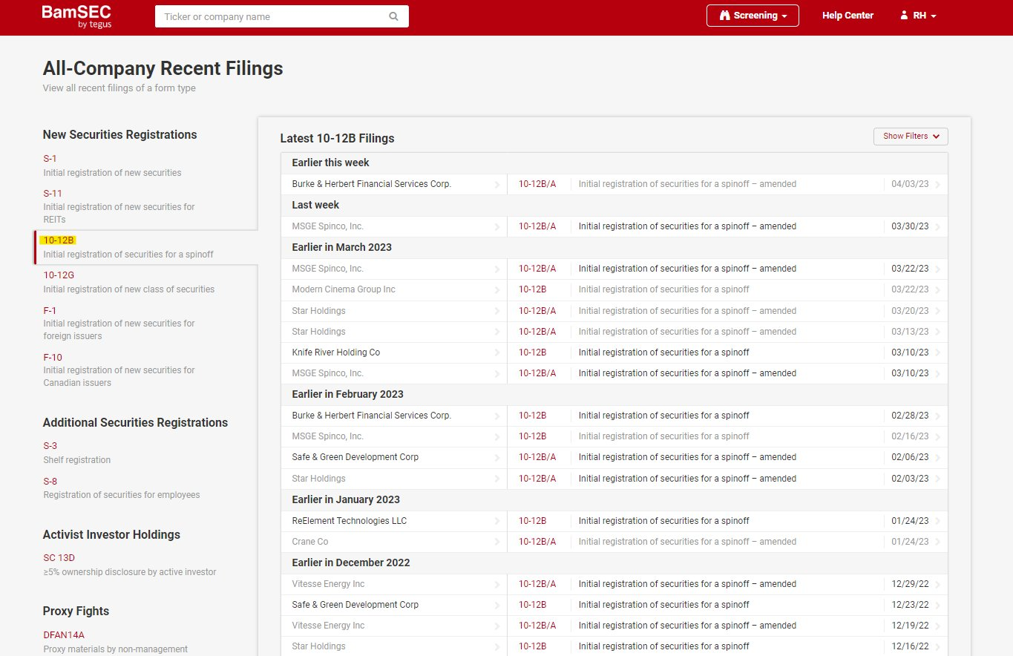1013x656 pixels.
Task: Open the Help Center link
Action: click(x=848, y=16)
